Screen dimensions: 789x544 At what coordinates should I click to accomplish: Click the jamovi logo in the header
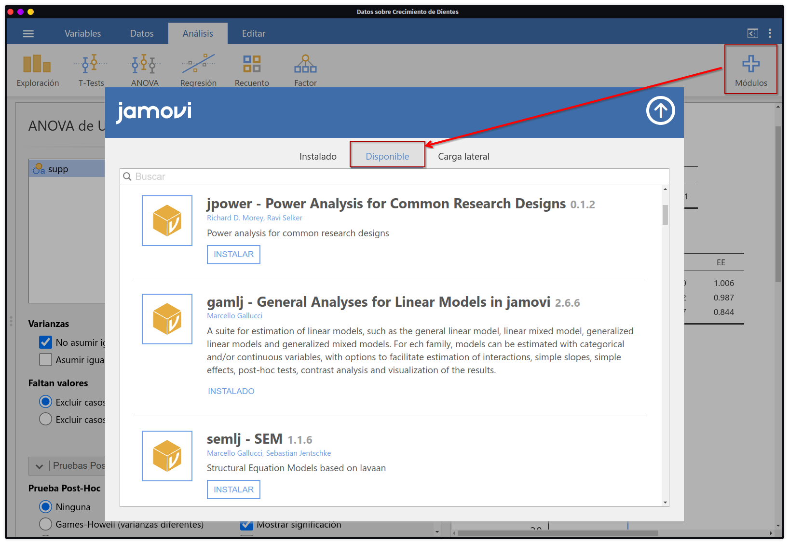click(x=154, y=111)
